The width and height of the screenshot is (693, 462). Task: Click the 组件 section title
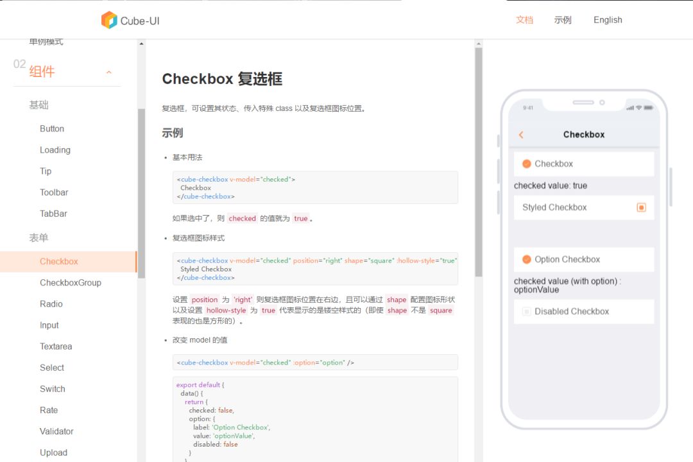(42, 72)
